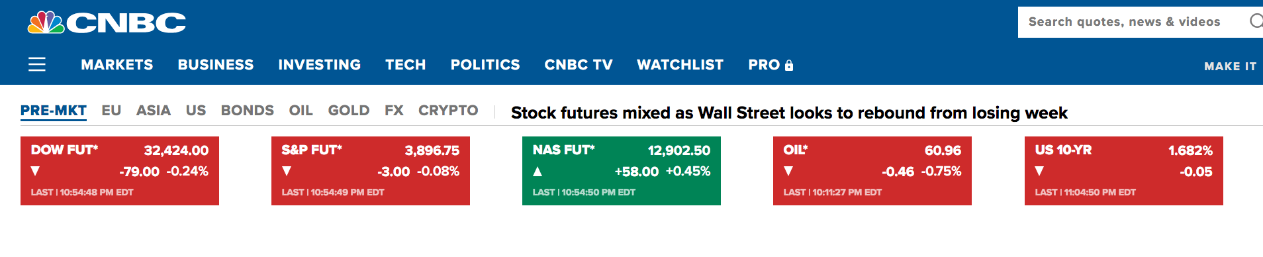Open the hamburger menu icon
Image resolution: width=1263 pixels, height=257 pixels.
pyautogui.click(x=37, y=64)
